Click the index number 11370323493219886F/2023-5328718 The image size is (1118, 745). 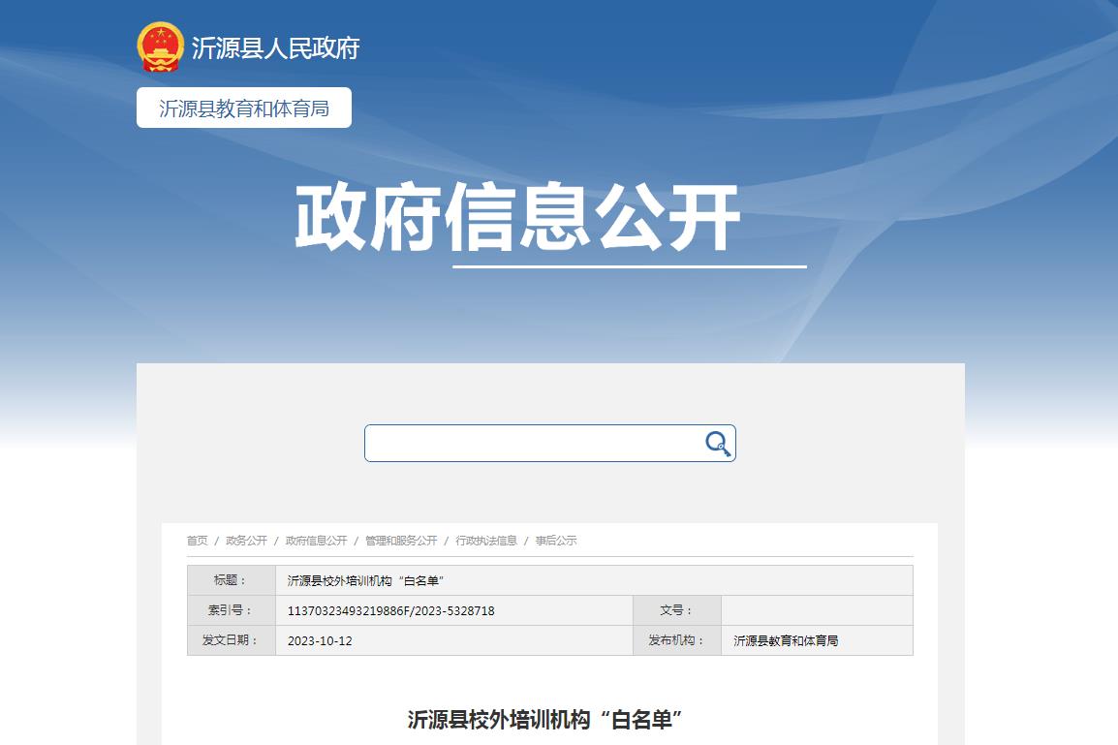[x=391, y=611]
